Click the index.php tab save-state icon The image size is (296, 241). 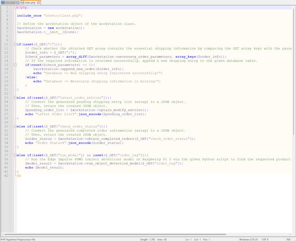click(22, 3)
